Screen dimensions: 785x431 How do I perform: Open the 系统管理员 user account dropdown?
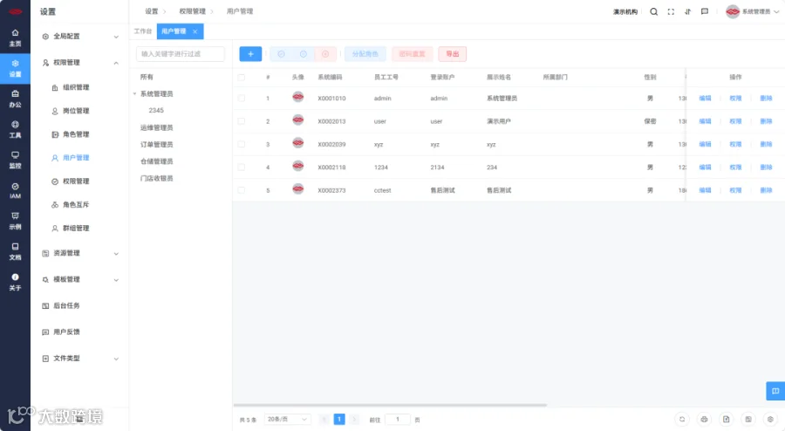tap(753, 11)
